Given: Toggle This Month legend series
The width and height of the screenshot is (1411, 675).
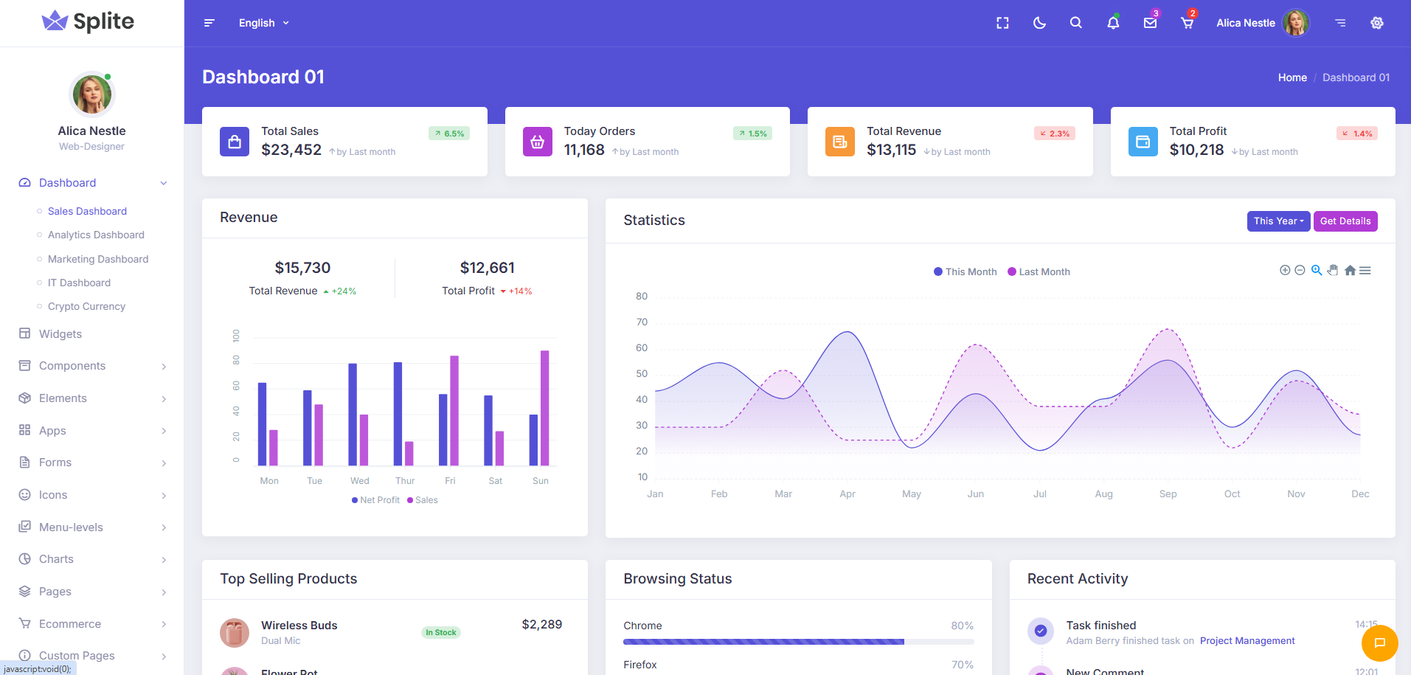Looking at the screenshot, I should [965, 271].
